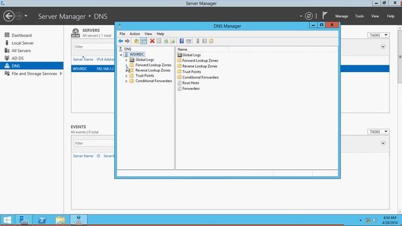The height and width of the screenshot is (226, 402).
Task: Open the Events TASKS dropdown
Action: coord(378,131)
